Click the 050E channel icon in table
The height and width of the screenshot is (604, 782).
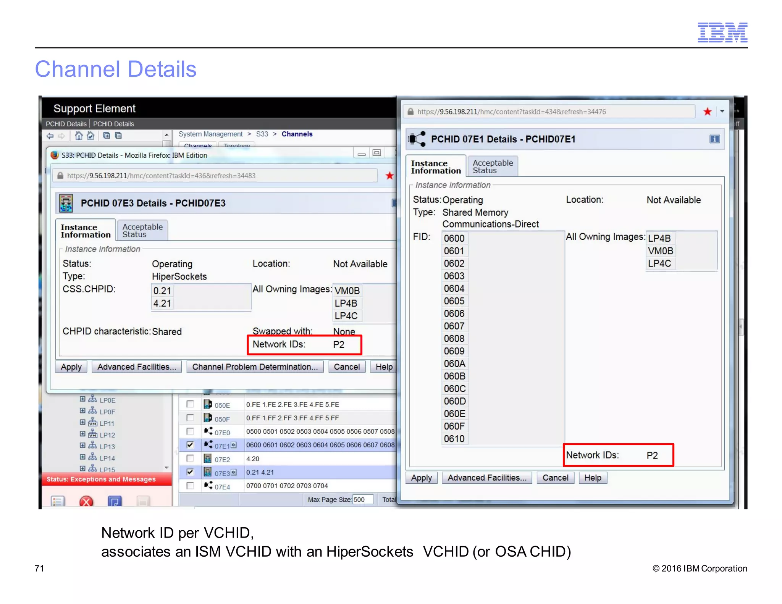[208, 404]
